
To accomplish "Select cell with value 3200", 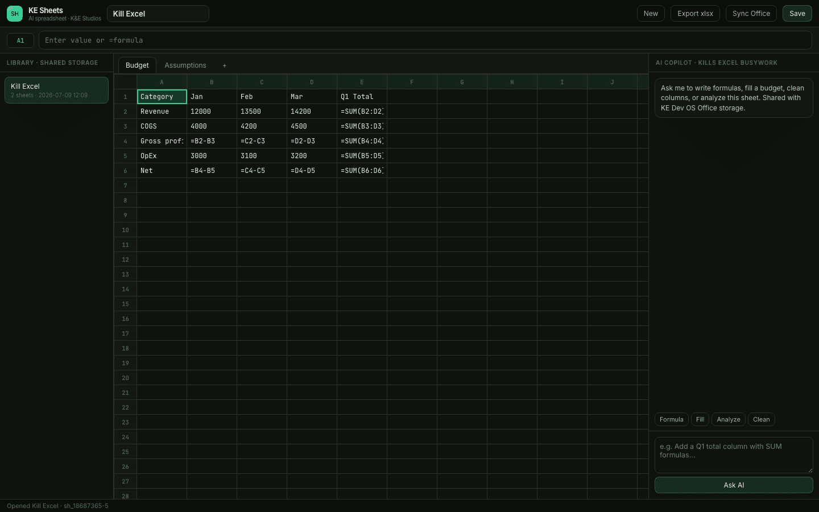I will (x=312, y=156).
